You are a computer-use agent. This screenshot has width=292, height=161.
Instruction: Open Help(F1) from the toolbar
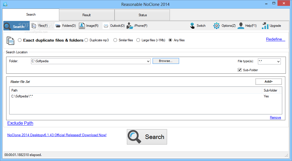point(247,26)
